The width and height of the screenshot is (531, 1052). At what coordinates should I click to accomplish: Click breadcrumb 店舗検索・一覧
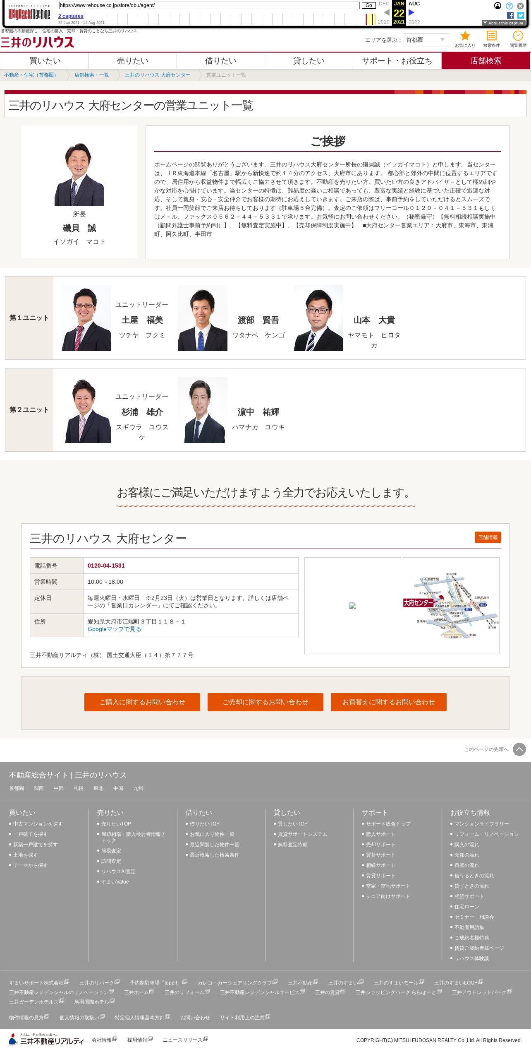point(92,75)
